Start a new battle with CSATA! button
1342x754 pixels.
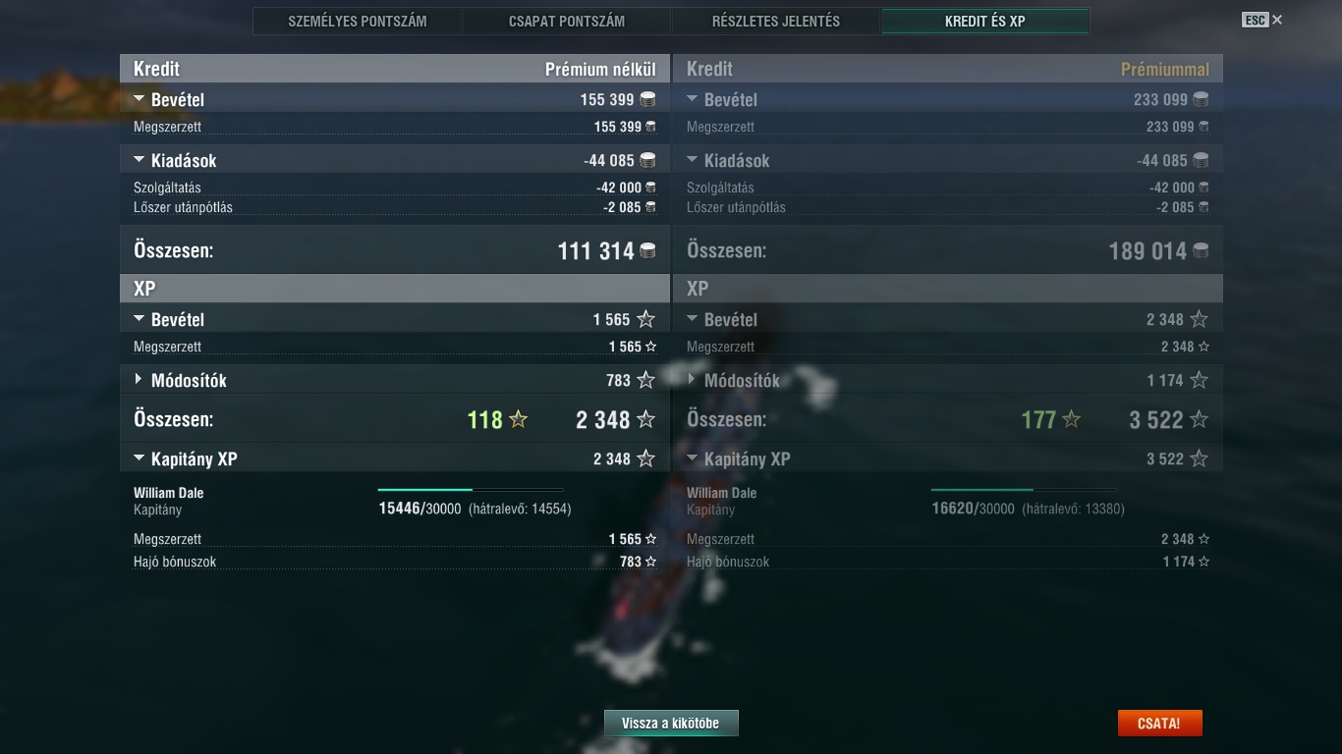tap(1159, 724)
